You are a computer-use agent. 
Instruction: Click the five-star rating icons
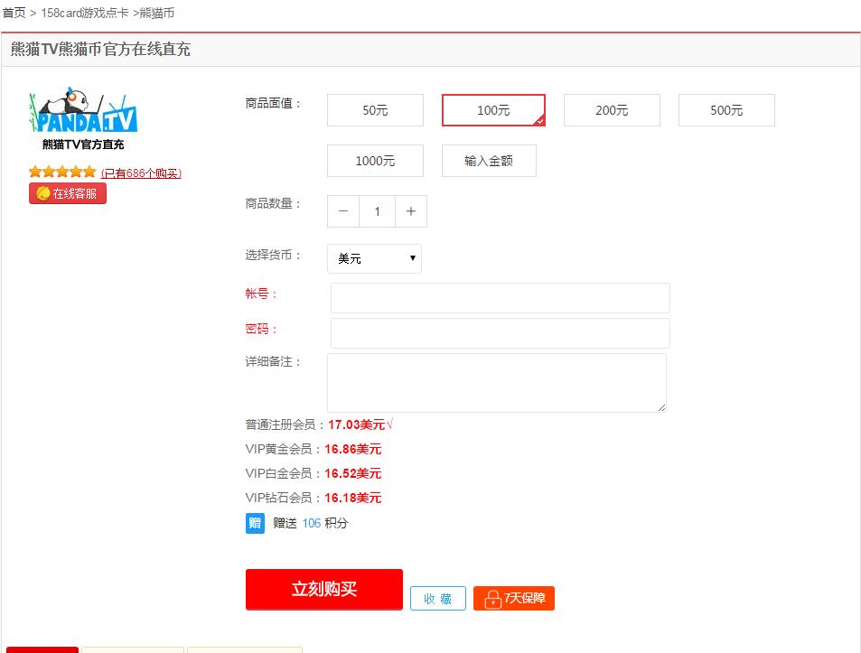[62, 173]
